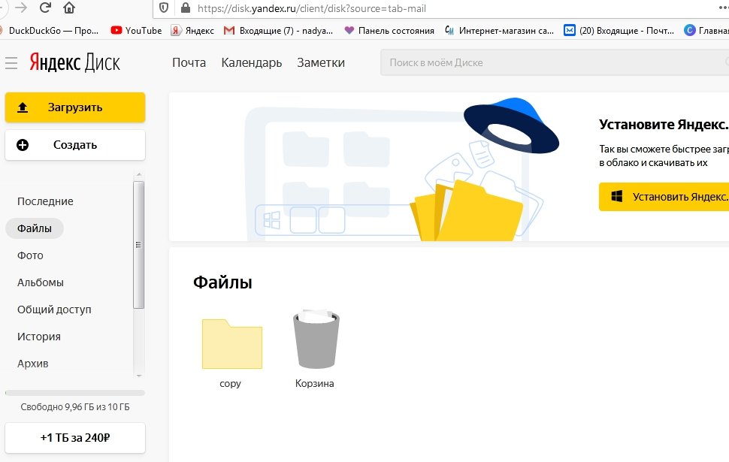Image resolution: width=729 pixels, height=462 pixels.
Task: Open the (20) Входящие - Почта bookmark
Action: tap(619, 31)
